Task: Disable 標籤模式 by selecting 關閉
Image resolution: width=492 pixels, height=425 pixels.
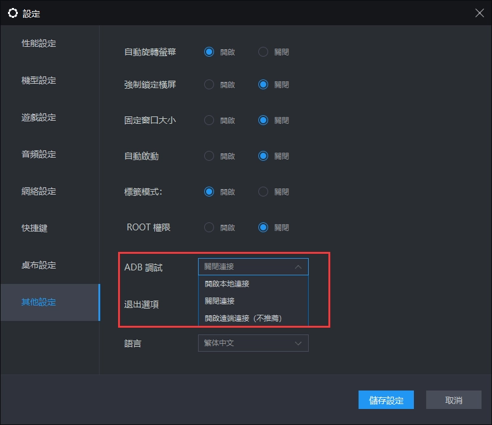Action: pyautogui.click(x=263, y=192)
